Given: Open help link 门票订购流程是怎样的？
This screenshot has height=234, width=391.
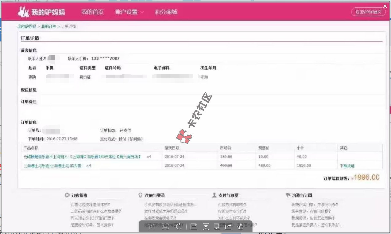Looking at the screenshot, I should pos(90,205).
